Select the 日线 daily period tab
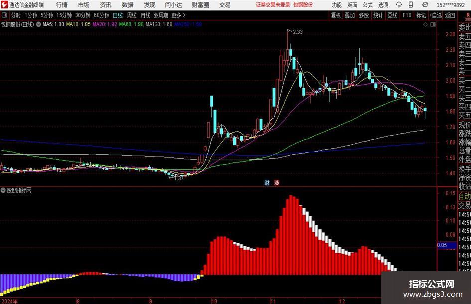The image size is (471, 304). (118, 15)
